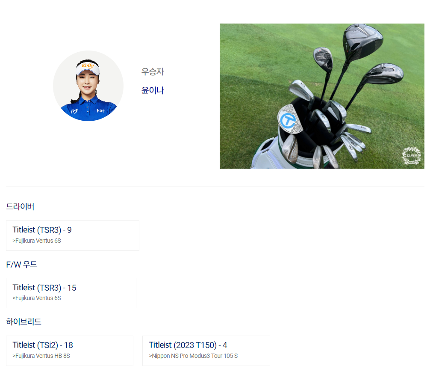Open the Titleist (2023 T150) - 4 card
The width and height of the screenshot is (430, 366).
pyautogui.click(x=206, y=351)
